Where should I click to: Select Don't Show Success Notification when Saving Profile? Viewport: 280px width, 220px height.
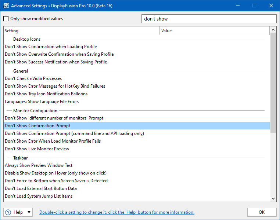pyautogui.click(x=137, y=62)
